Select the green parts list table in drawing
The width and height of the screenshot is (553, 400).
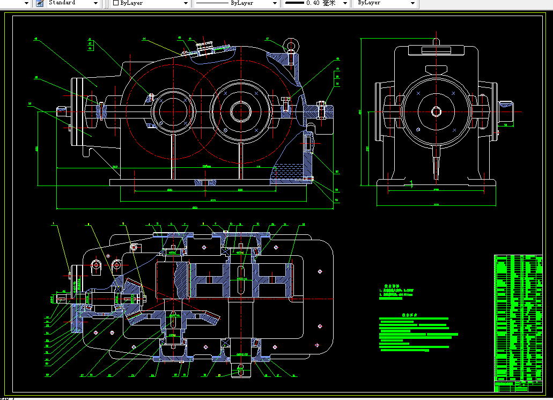click(x=518, y=323)
